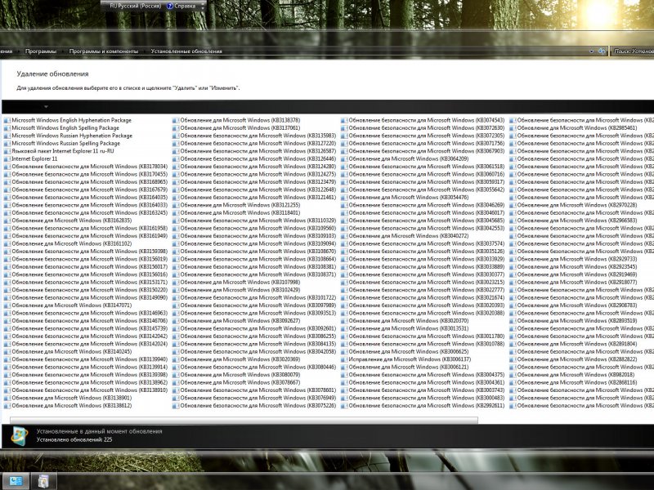The image size is (654, 490).
Task: Click the icon next to update KB3162835
Action: tap(7, 220)
